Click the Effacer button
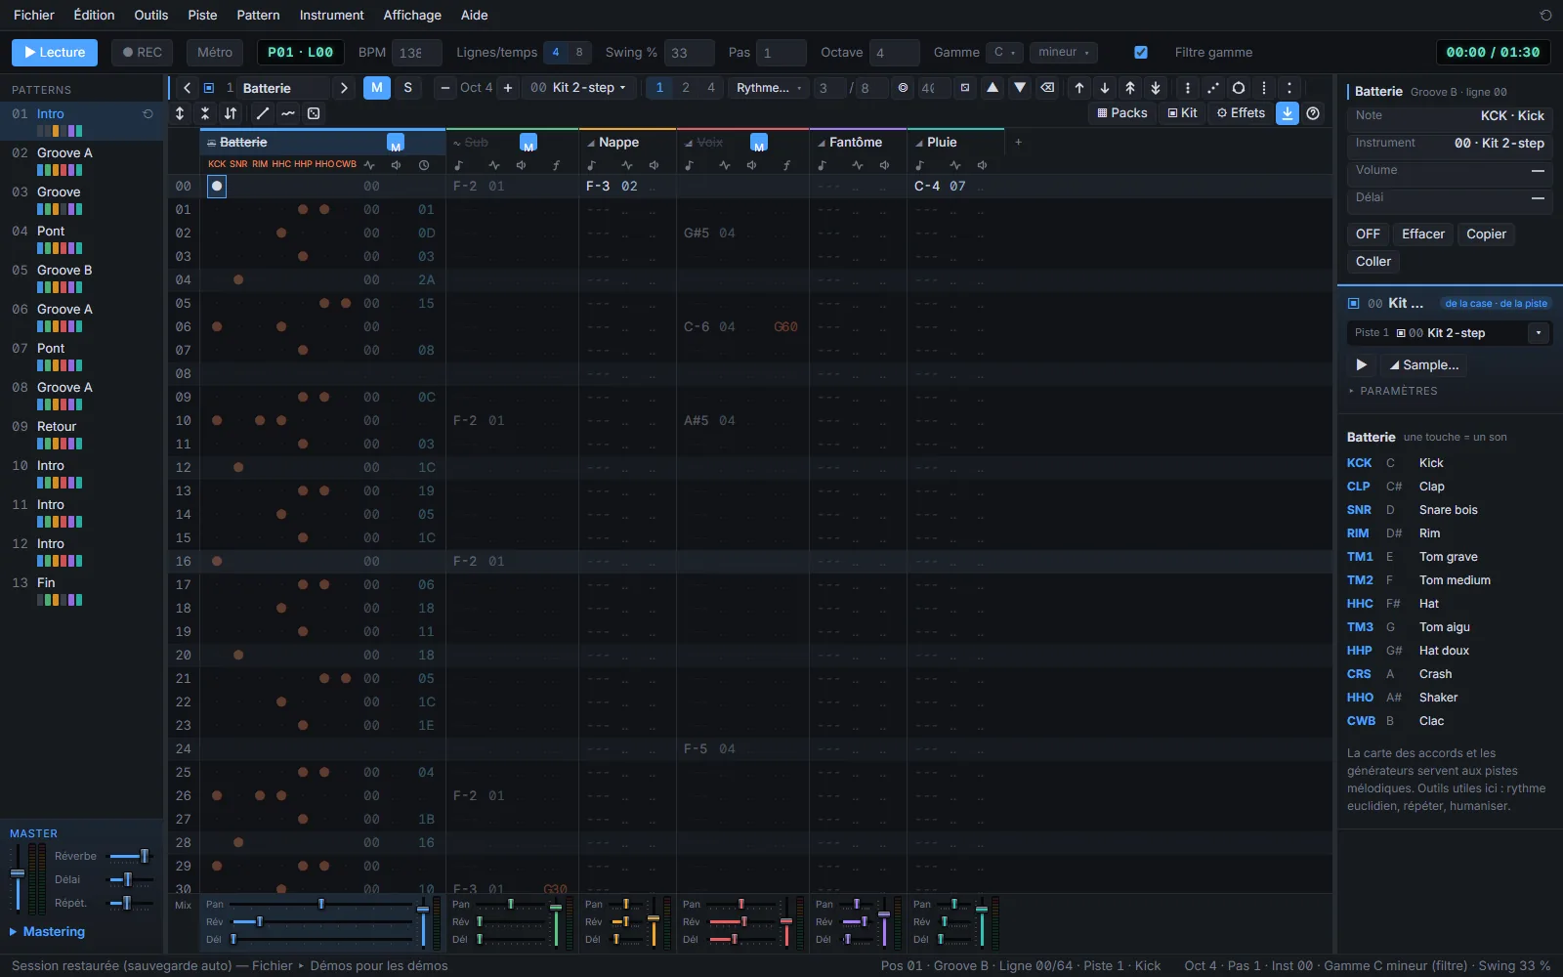 [x=1423, y=234]
